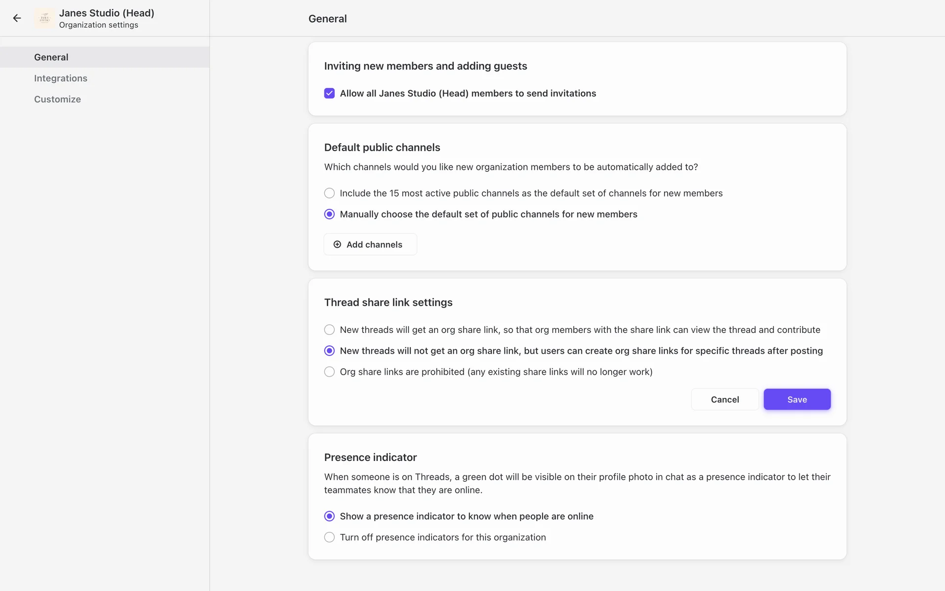This screenshot has width=945, height=591.
Task: Open the Integrations settings section
Action: click(x=61, y=78)
